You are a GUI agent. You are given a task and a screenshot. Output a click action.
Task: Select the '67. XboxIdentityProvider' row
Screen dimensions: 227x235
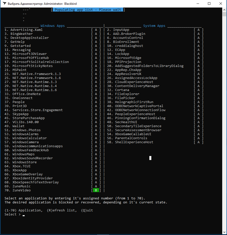pyautogui.click(x=53, y=178)
